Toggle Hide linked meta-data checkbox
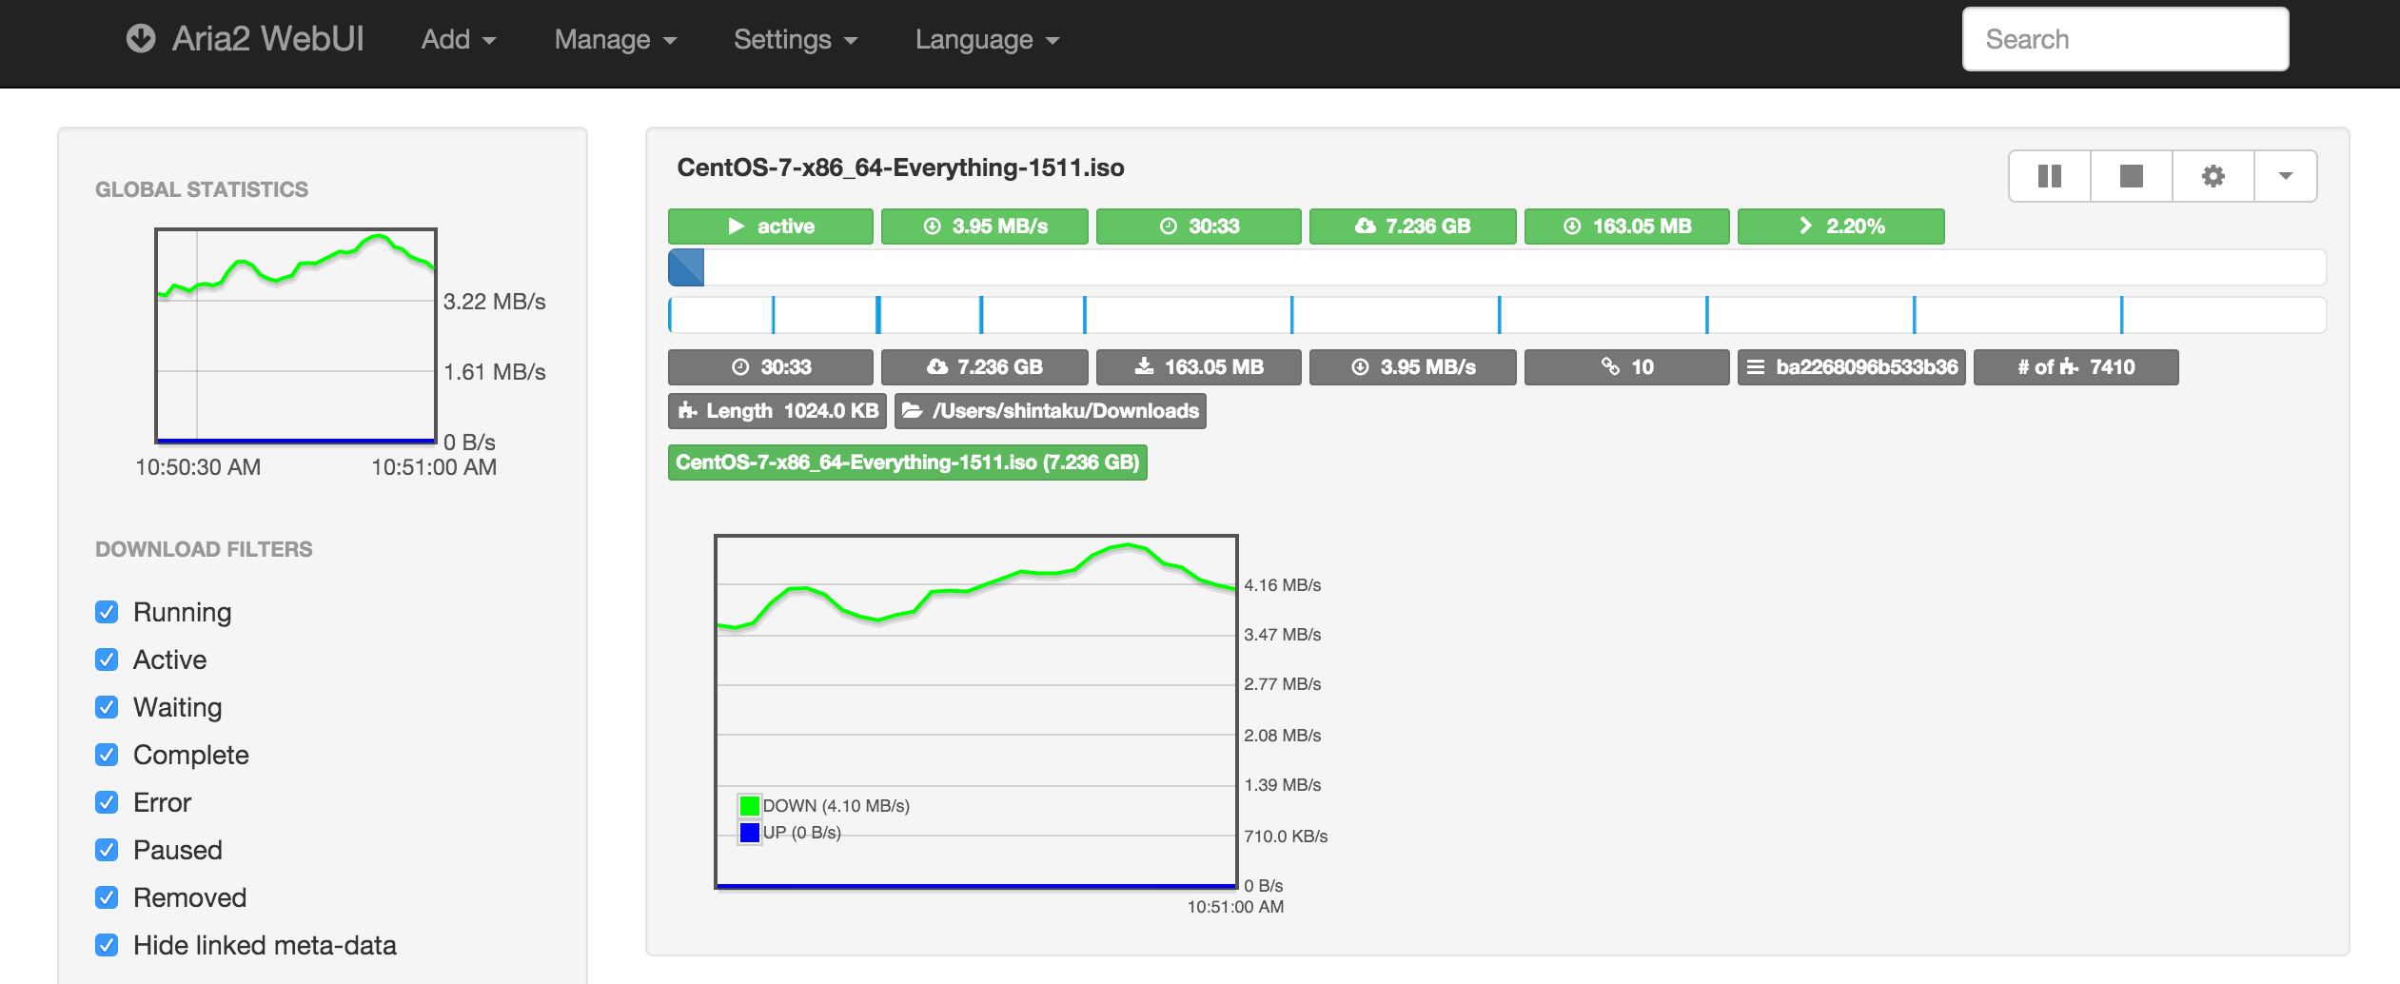Viewport: 2400px width, 984px height. click(107, 945)
